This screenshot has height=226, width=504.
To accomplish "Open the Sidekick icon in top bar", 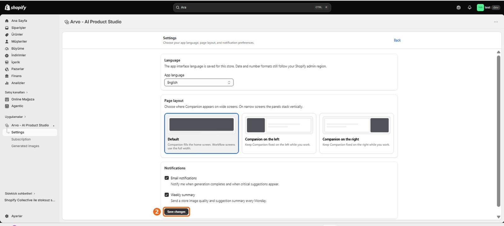I will tap(459, 8).
